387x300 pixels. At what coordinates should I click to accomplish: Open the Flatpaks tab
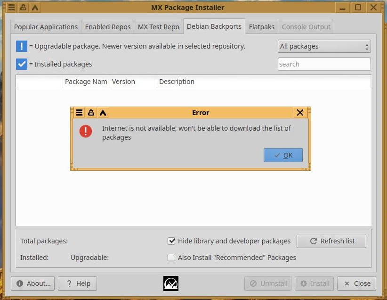pos(262,27)
